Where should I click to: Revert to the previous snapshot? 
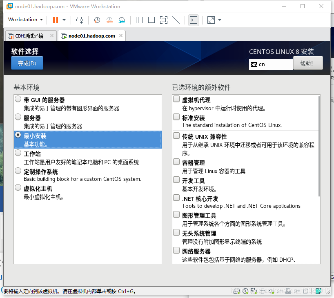tap(109, 20)
